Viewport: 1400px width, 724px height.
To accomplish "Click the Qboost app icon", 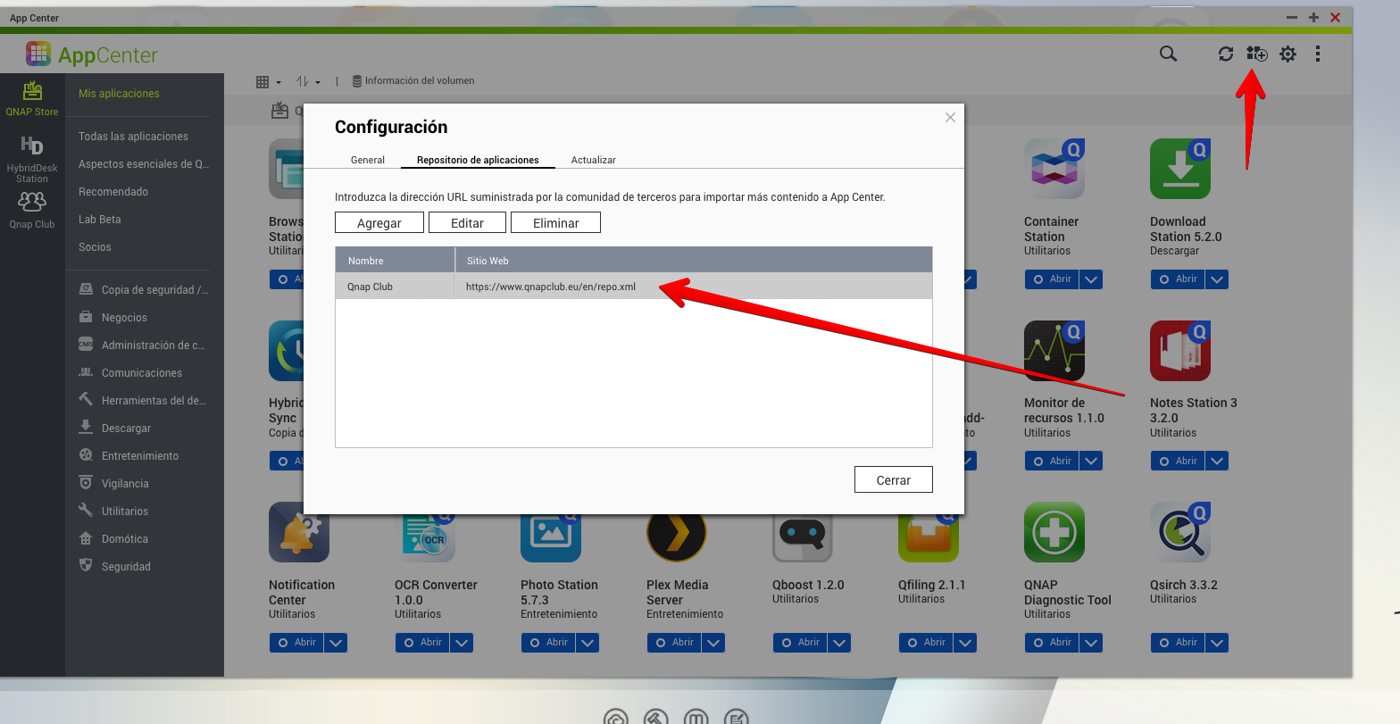I will click(803, 534).
